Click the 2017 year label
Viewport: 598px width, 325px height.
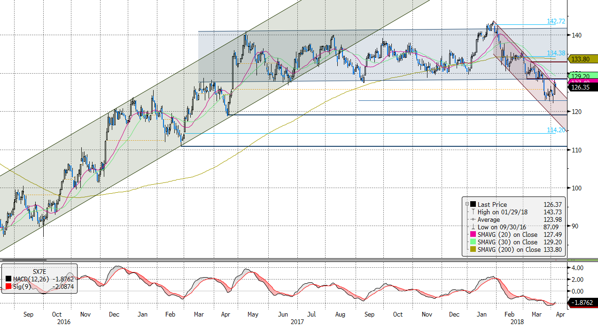tap(297, 322)
